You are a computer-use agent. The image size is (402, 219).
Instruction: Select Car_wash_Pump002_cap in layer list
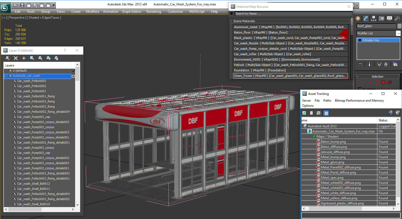pyautogui.click(x=34, y=117)
